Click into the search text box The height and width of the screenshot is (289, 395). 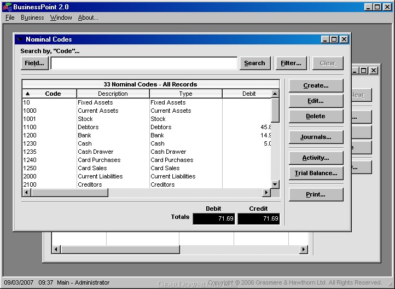(x=144, y=63)
